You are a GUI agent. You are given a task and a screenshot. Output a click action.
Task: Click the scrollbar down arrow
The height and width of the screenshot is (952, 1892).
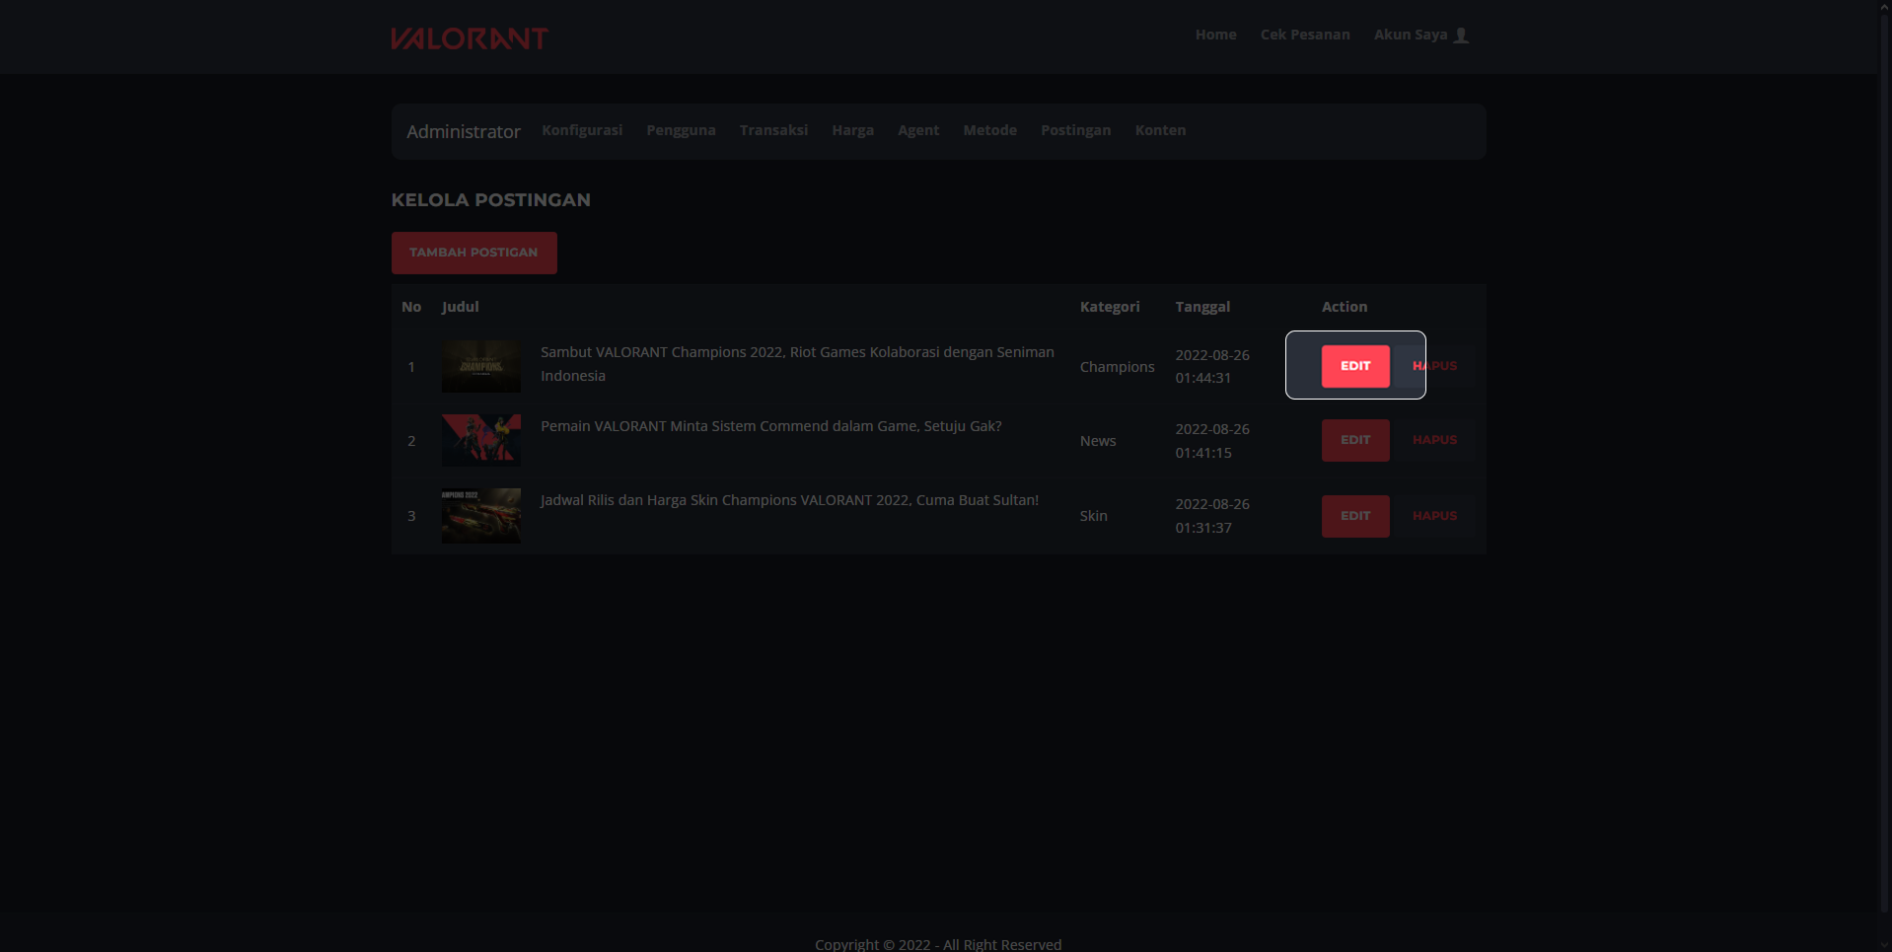[x=1884, y=944]
